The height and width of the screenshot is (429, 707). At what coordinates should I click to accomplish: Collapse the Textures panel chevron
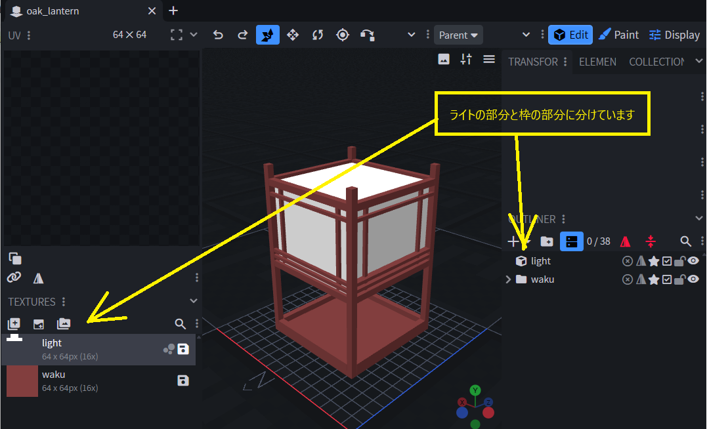coord(194,300)
